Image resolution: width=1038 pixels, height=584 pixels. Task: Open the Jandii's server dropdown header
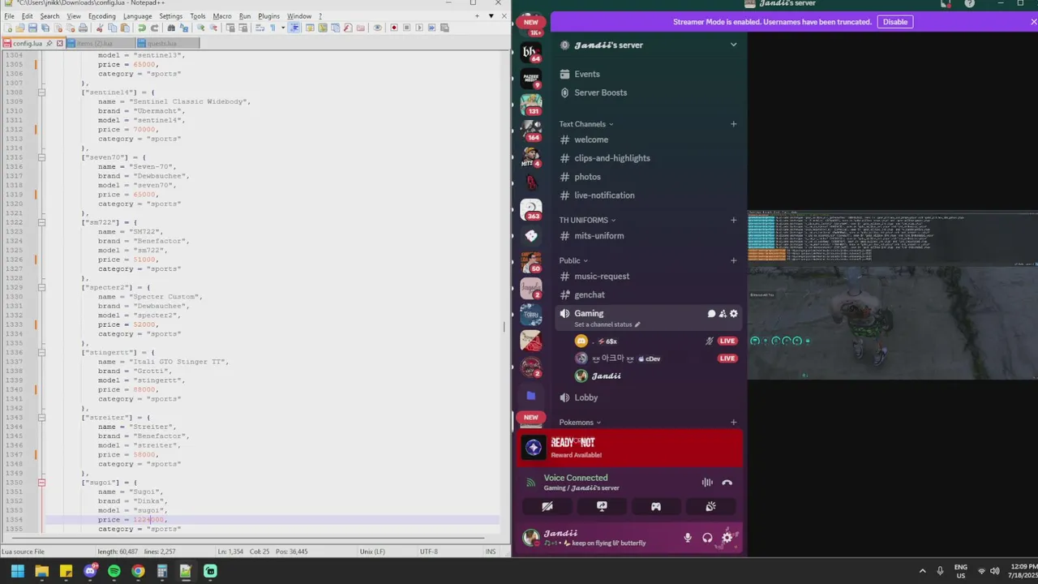click(649, 45)
